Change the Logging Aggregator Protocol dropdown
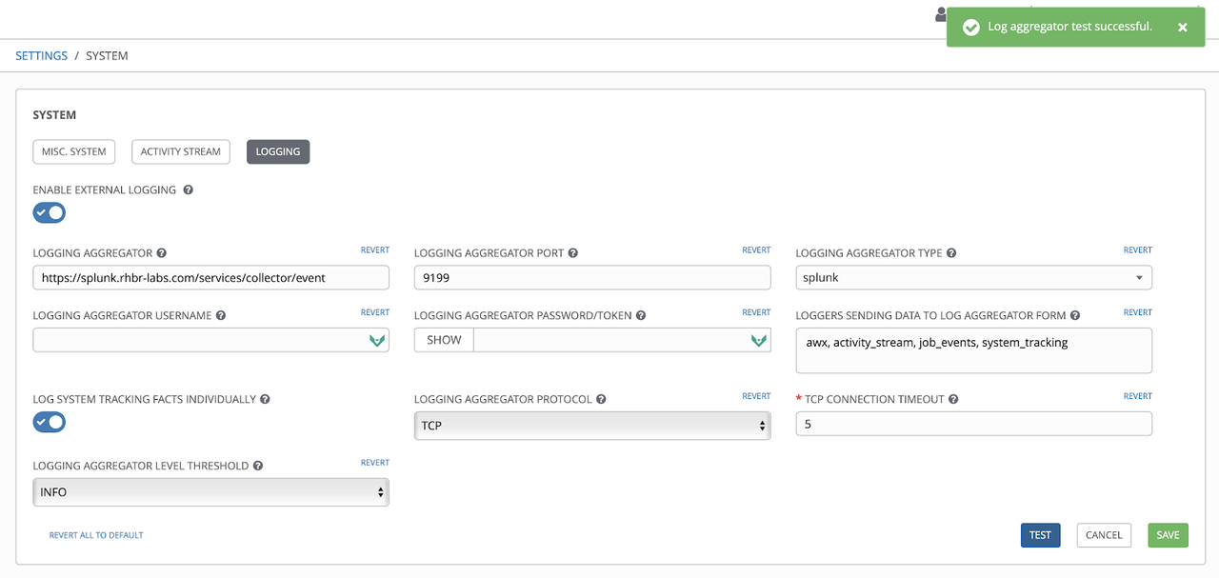This screenshot has width=1219, height=578. [x=590, y=425]
